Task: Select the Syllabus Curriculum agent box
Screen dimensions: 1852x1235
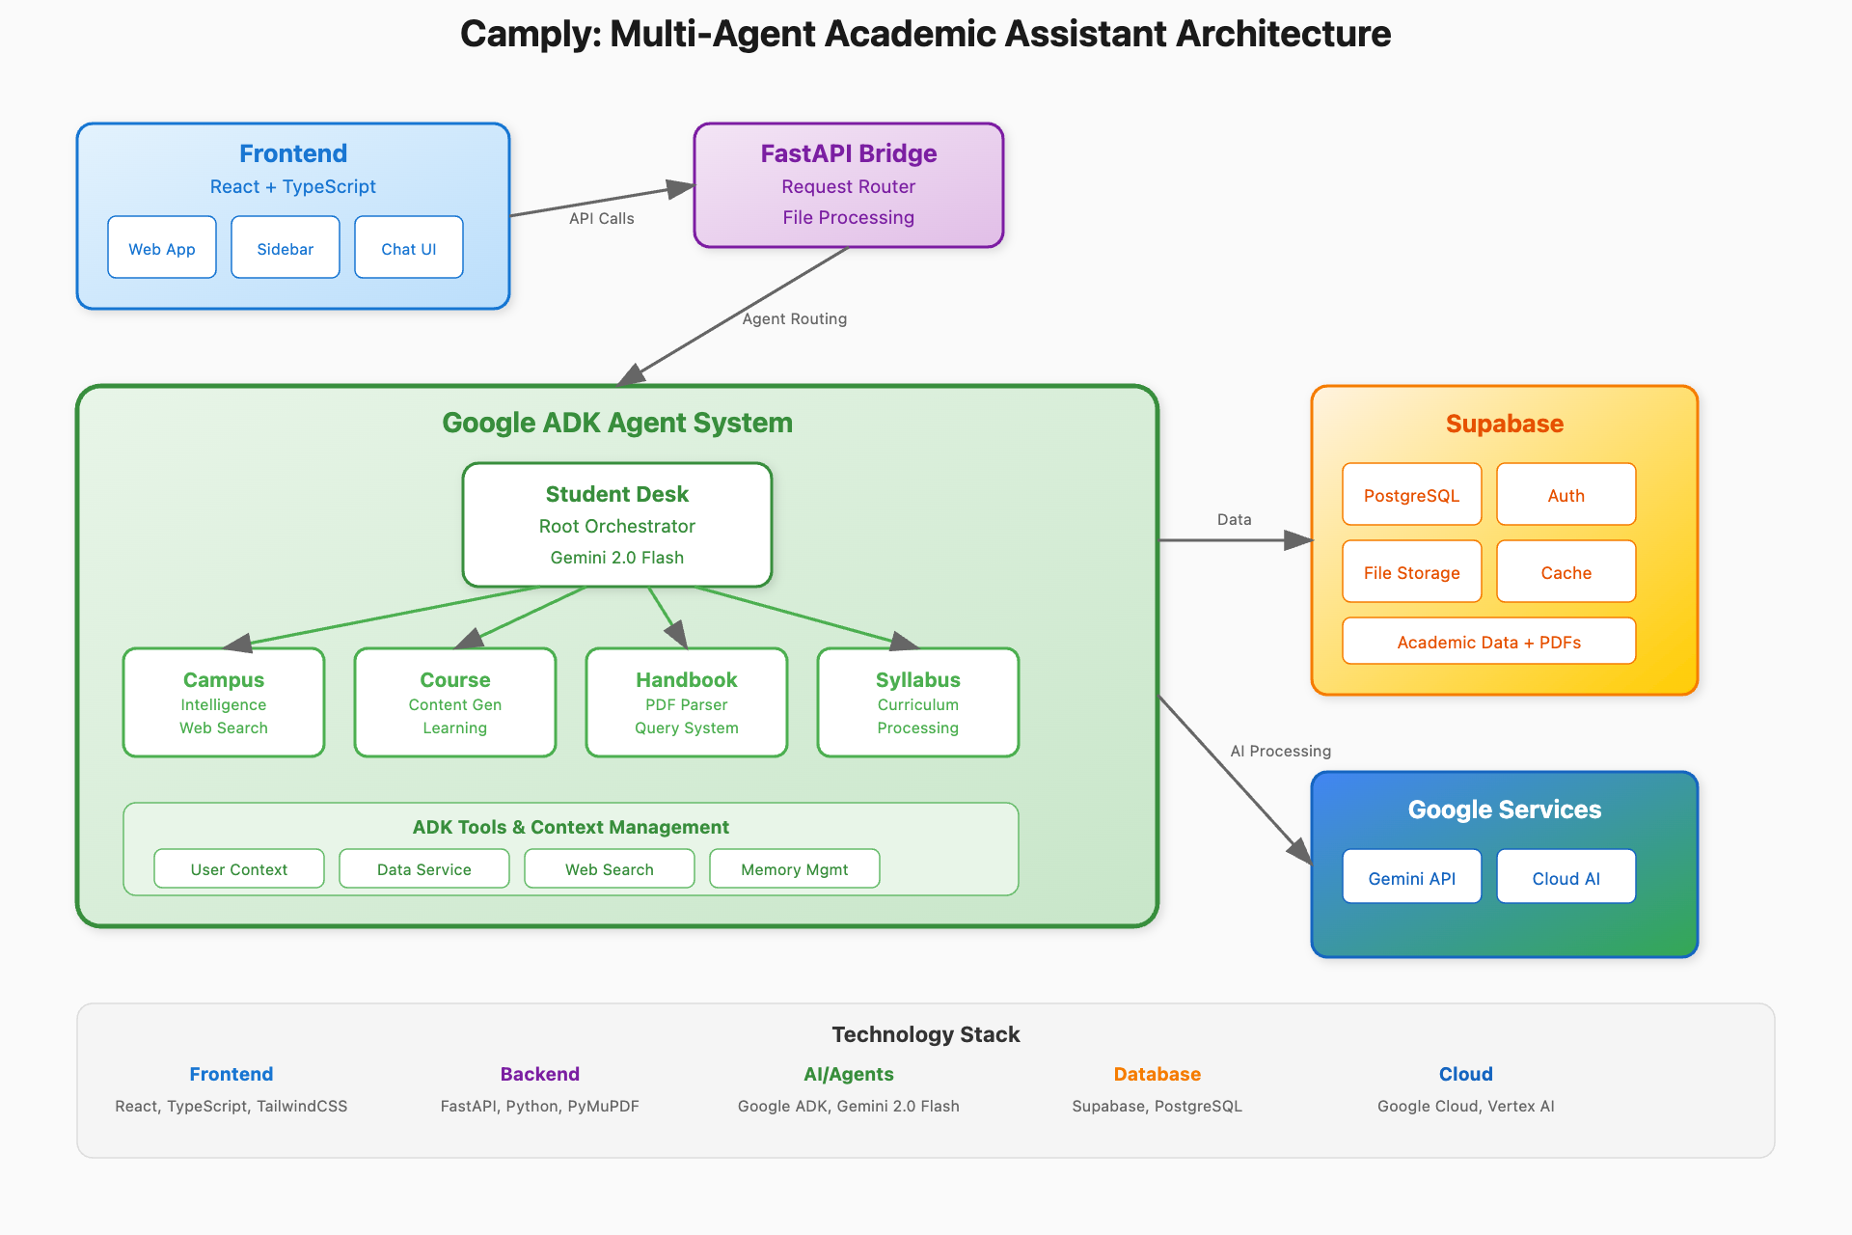Action: tap(918, 702)
